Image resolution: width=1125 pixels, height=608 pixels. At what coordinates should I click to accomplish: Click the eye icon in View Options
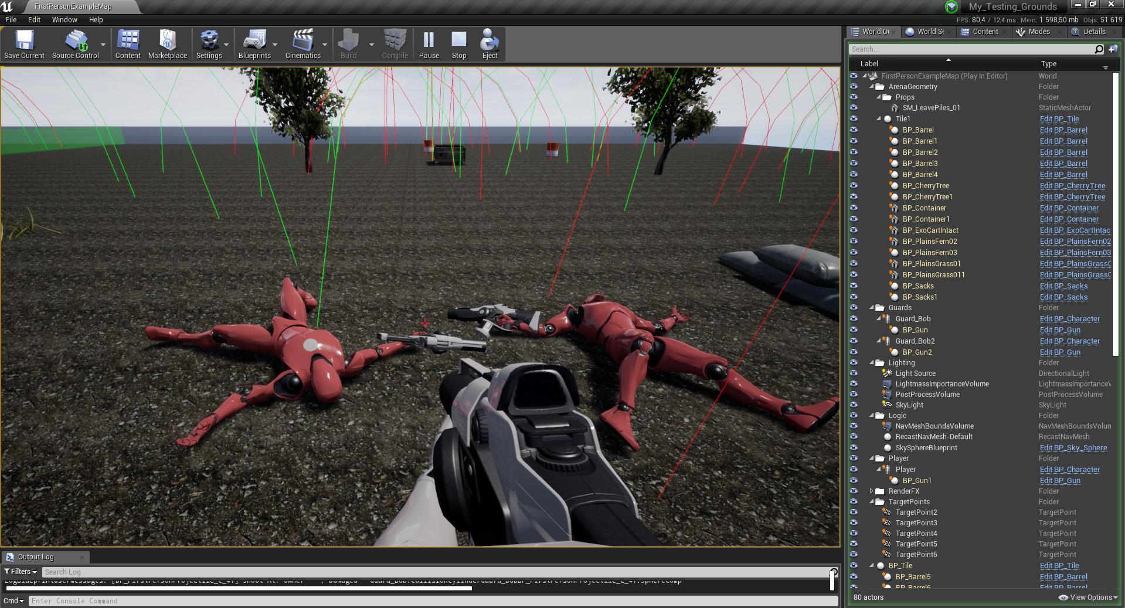coord(1063,597)
